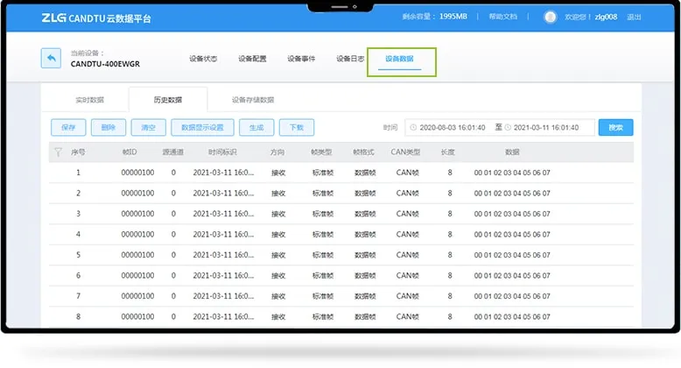Image resolution: width=681 pixels, height=368 pixels.
Task: Click clock icon in start time field
Action: (413, 128)
